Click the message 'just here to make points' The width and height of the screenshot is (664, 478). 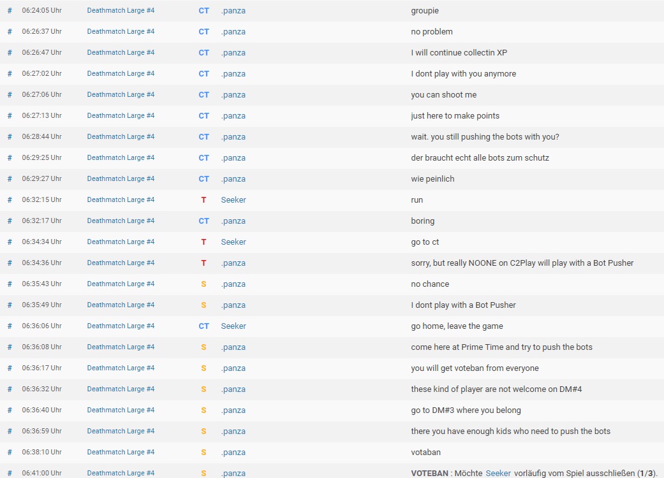(455, 116)
